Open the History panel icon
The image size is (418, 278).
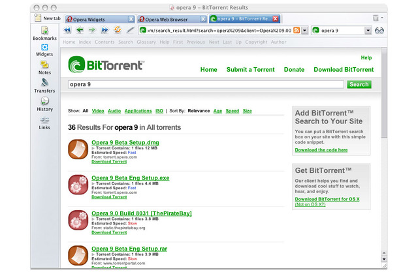[x=45, y=101]
